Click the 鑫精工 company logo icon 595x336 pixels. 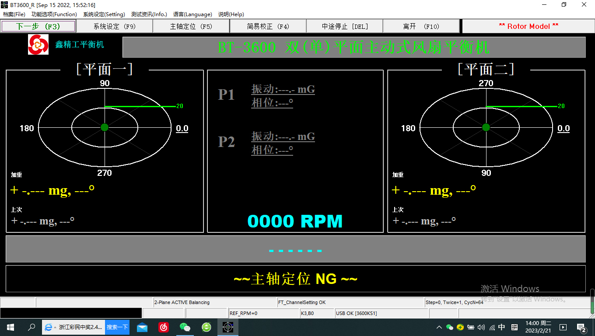tap(38, 45)
